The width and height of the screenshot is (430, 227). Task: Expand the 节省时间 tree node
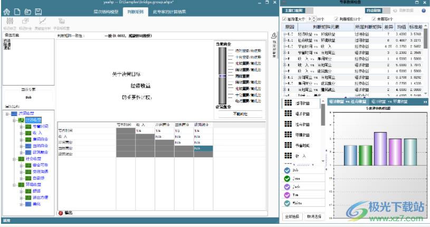click(22, 127)
